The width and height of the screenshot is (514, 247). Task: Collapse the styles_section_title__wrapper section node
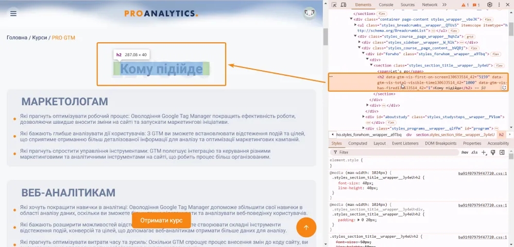click(x=371, y=65)
